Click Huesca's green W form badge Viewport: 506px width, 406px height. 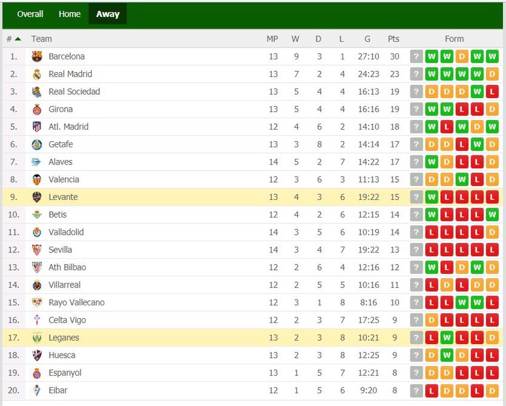[x=447, y=355]
